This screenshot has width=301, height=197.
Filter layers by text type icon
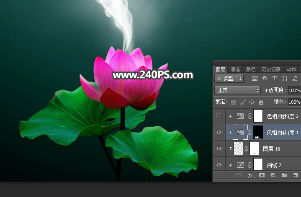pyautogui.click(x=275, y=79)
